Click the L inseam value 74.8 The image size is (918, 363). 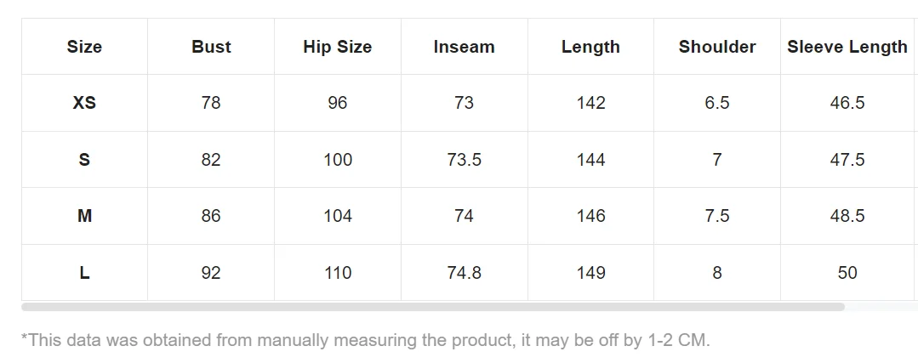pos(464,273)
